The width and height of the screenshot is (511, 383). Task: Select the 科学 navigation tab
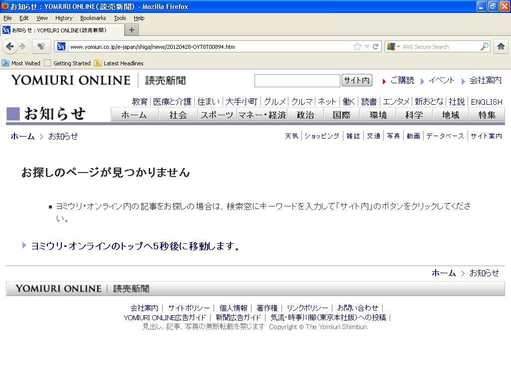point(414,115)
